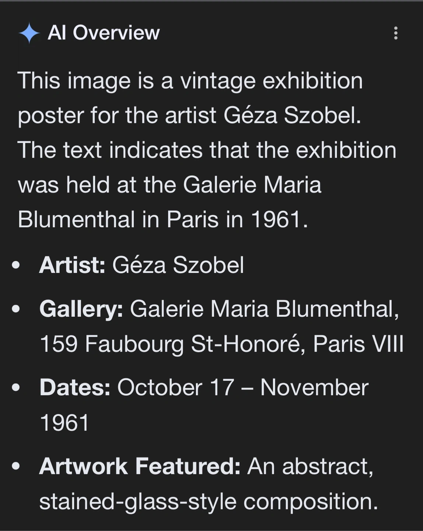Click the "stained-glass-style composition." text
This screenshot has height=531, width=423.
tap(209, 502)
